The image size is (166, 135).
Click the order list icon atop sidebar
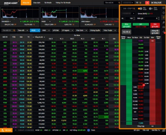[164, 8]
